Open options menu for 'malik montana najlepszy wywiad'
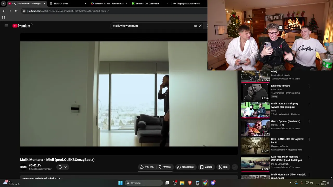 pyautogui.click(x=309, y=104)
